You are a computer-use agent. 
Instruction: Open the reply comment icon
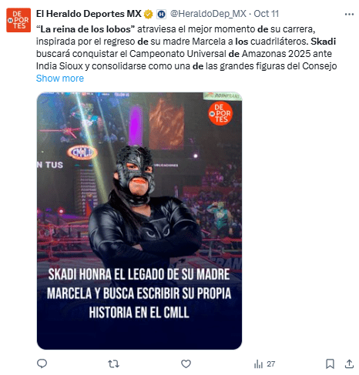pyautogui.click(x=42, y=363)
